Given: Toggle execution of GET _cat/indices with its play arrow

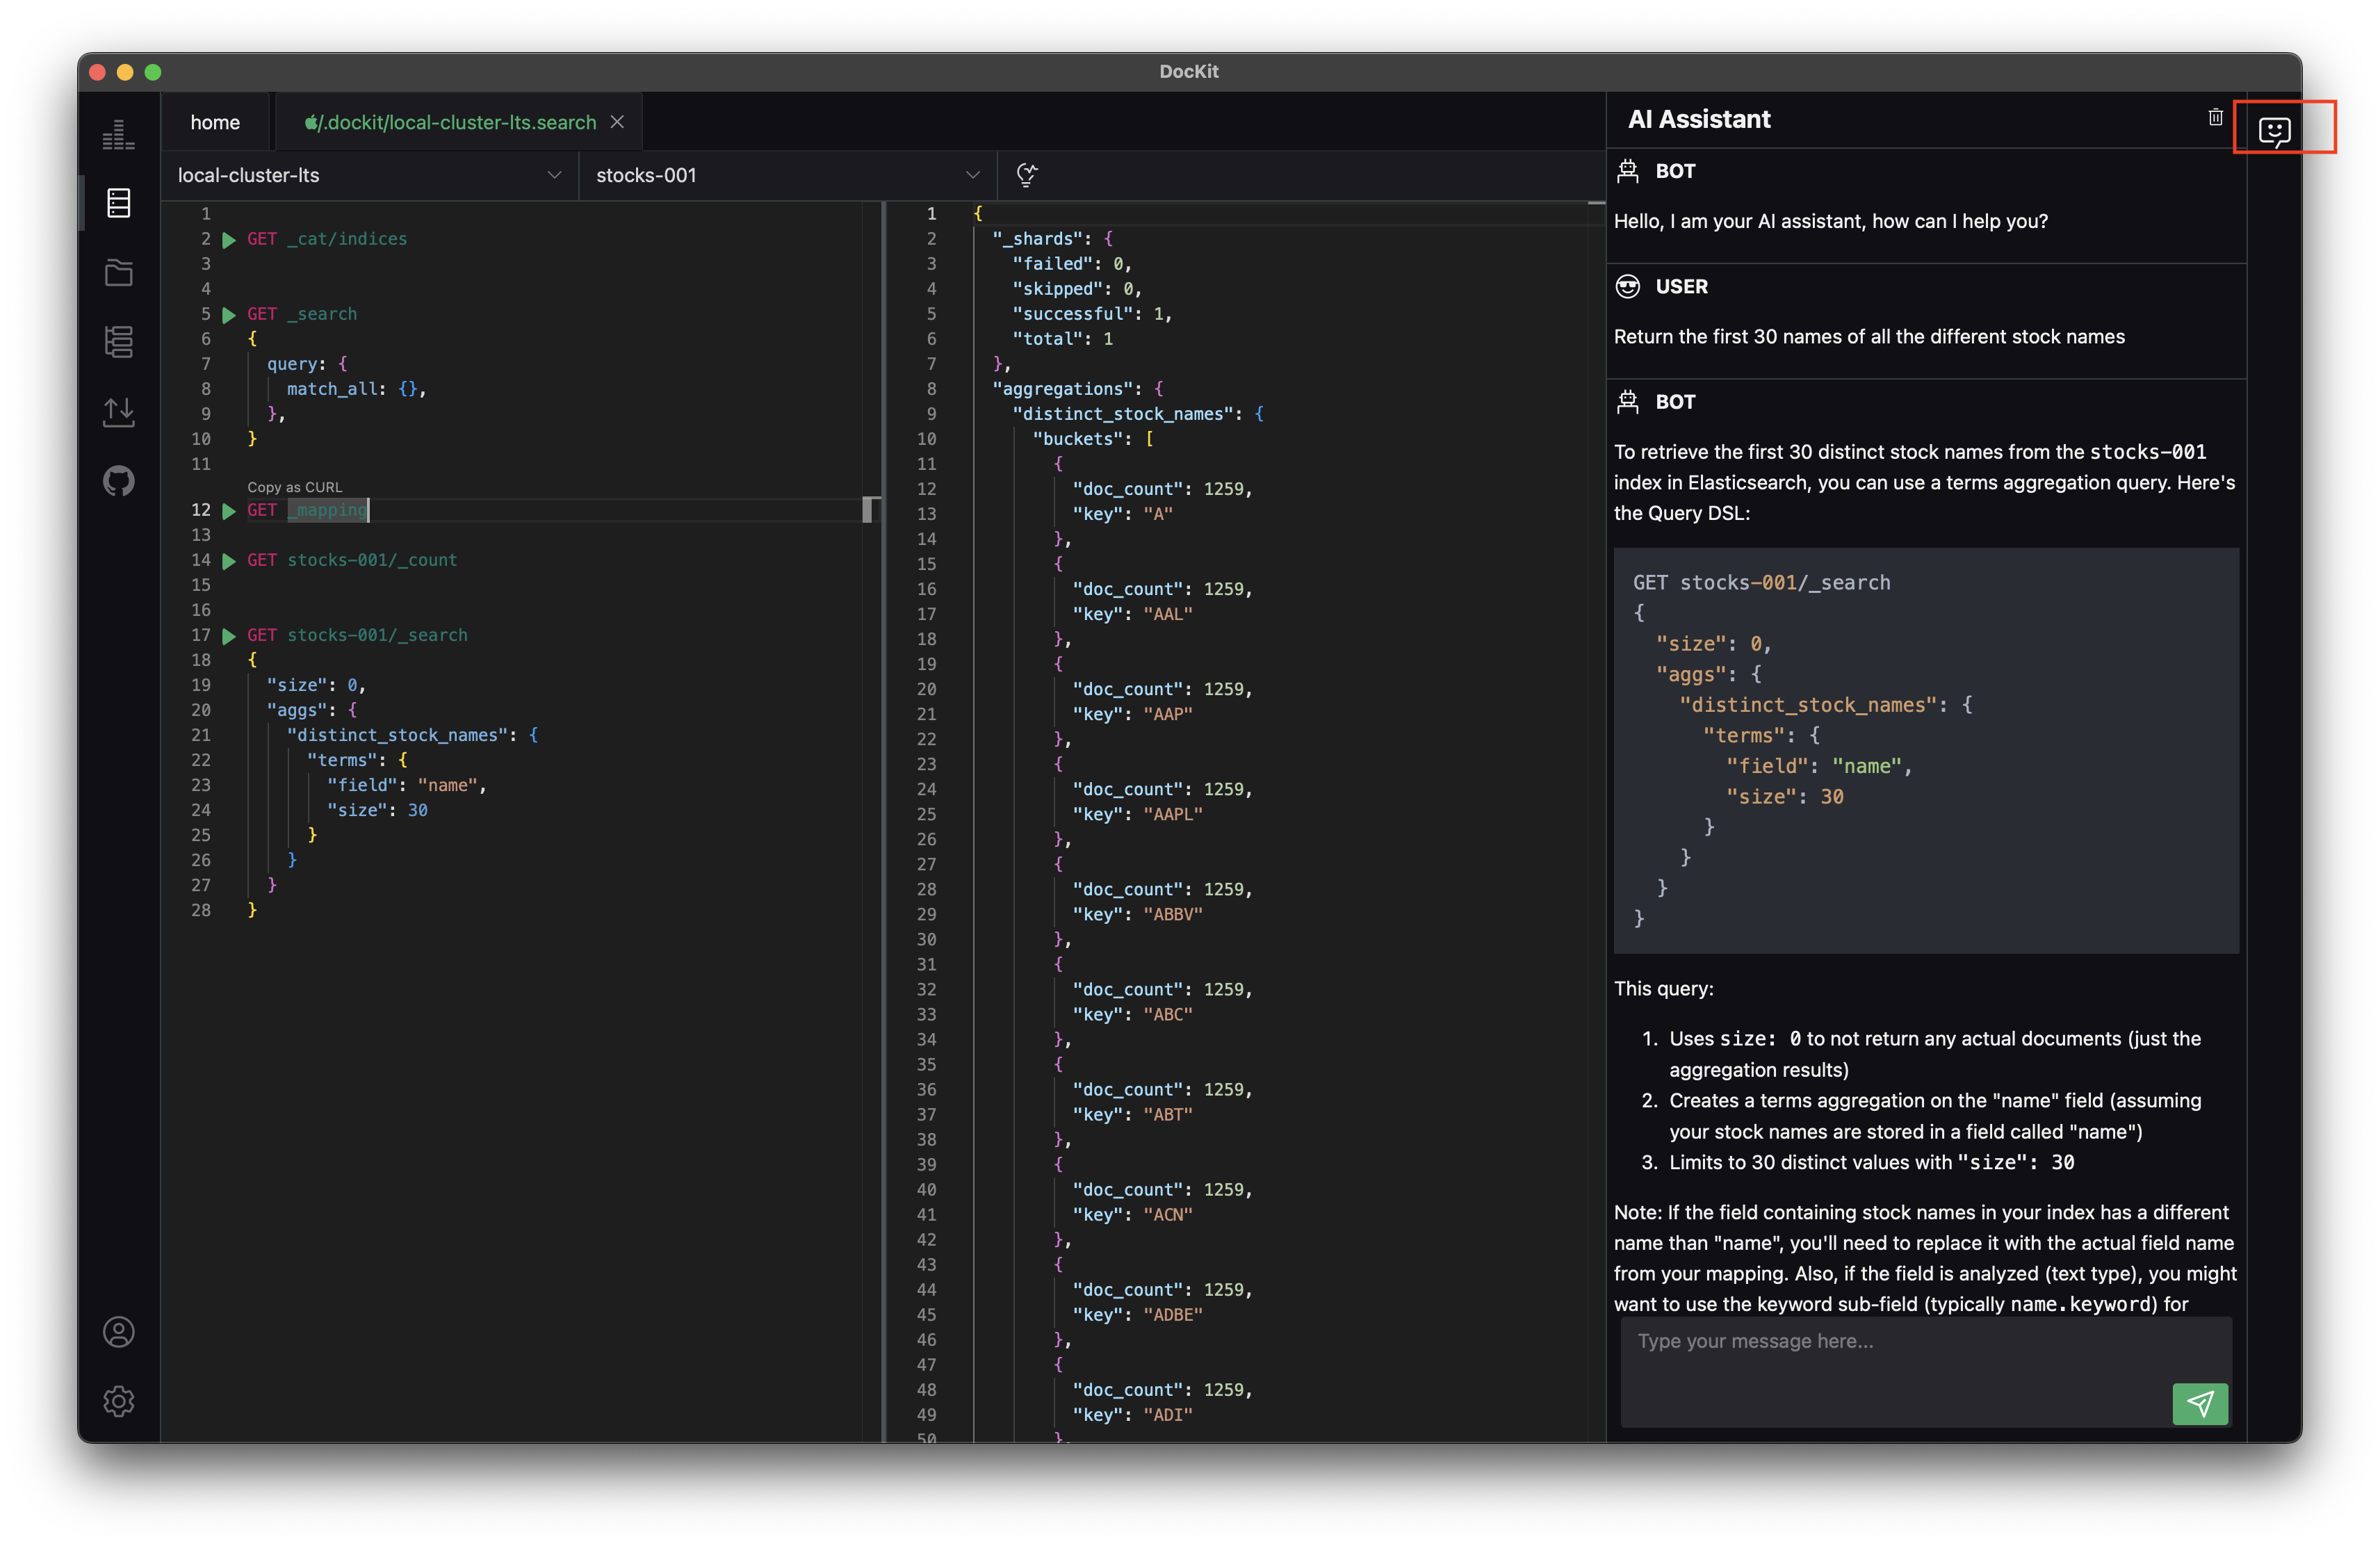Looking at the screenshot, I should point(229,239).
